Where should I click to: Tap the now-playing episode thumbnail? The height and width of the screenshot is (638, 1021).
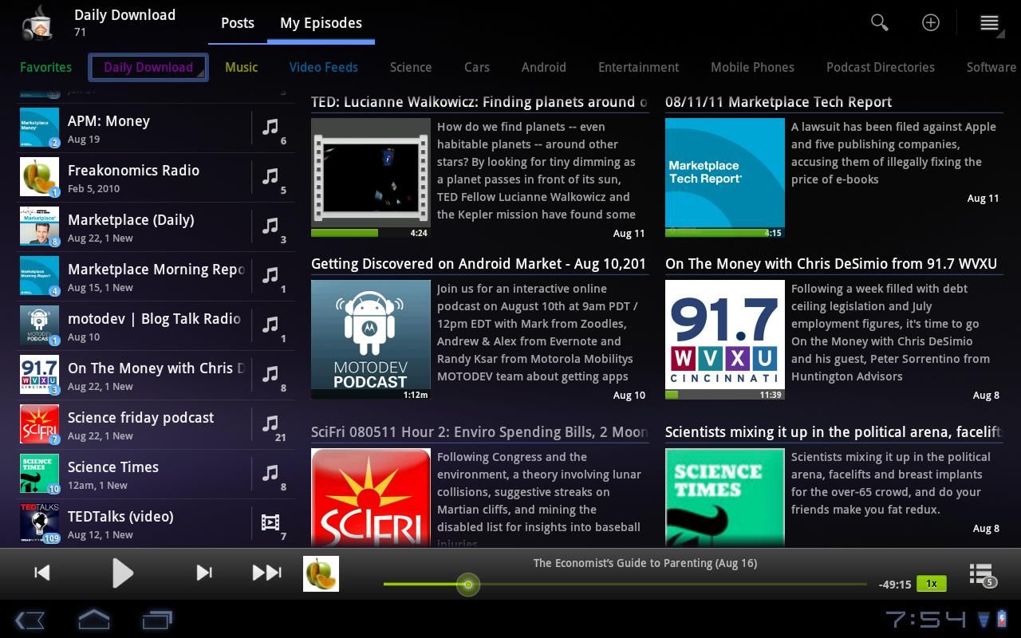point(321,573)
